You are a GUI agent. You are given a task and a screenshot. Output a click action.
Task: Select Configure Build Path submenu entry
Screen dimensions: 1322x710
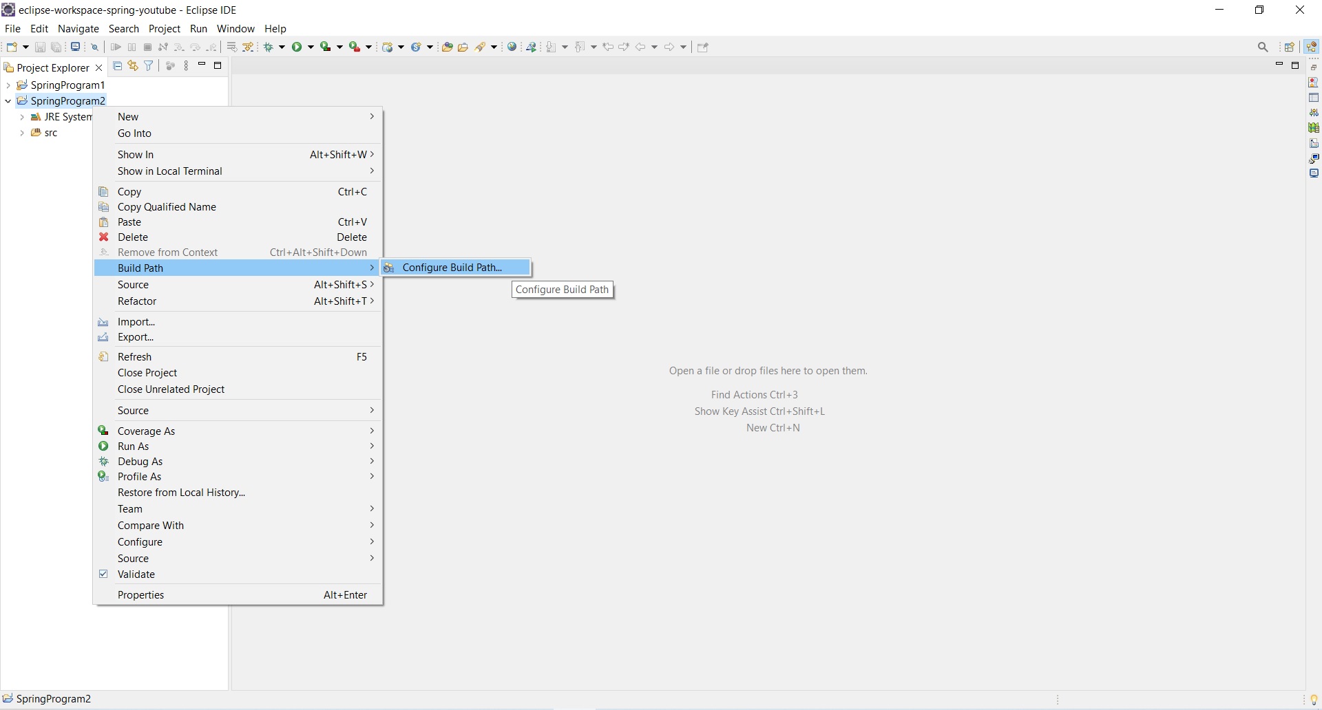pyautogui.click(x=456, y=268)
